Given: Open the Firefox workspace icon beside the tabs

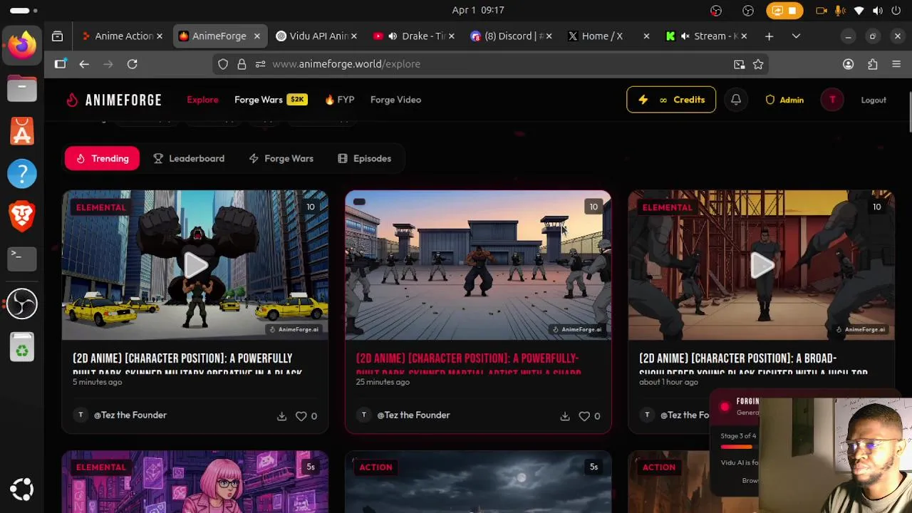Looking at the screenshot, I should 58,36.
